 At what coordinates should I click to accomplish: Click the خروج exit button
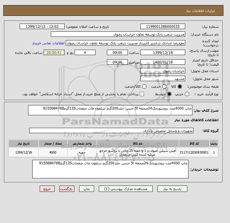47,189
